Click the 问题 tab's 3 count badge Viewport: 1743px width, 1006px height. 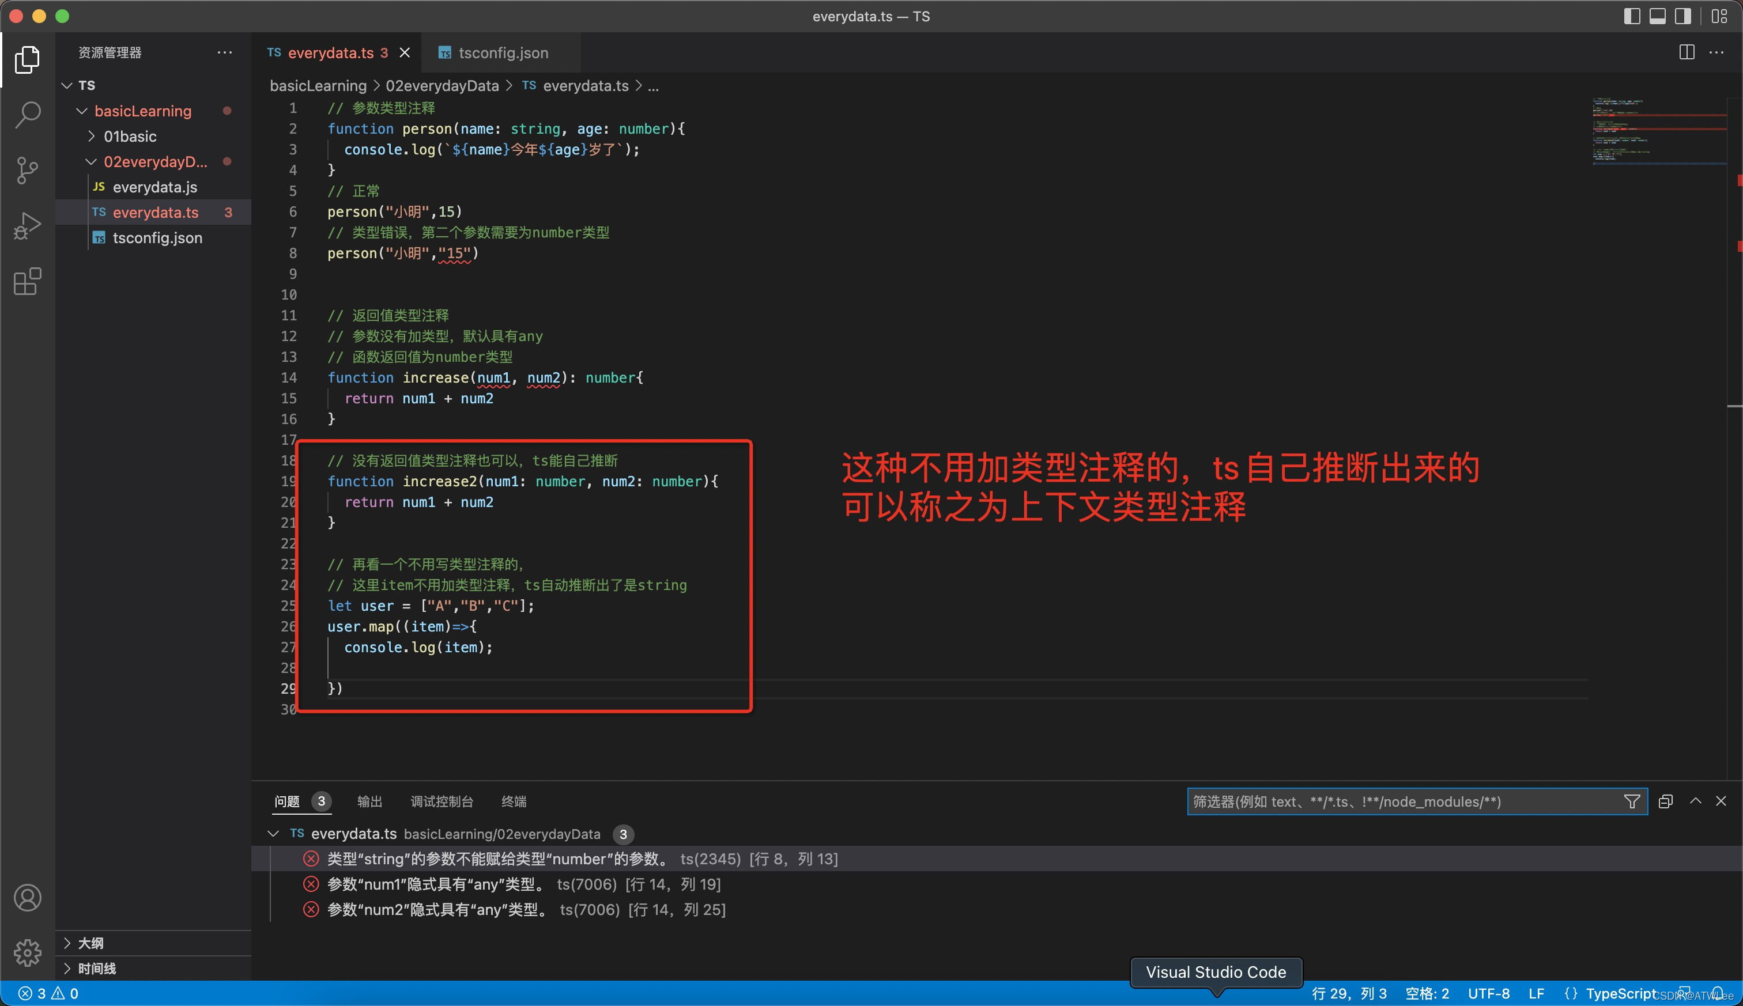[x=322, y=801]
